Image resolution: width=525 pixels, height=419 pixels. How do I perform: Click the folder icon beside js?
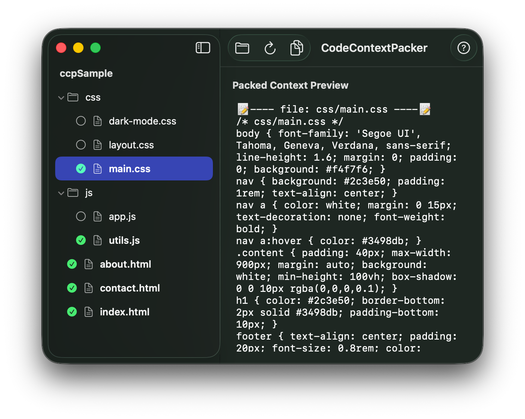tap(73, 193)
